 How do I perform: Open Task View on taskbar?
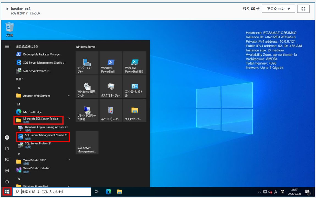(x=97, y=192)
